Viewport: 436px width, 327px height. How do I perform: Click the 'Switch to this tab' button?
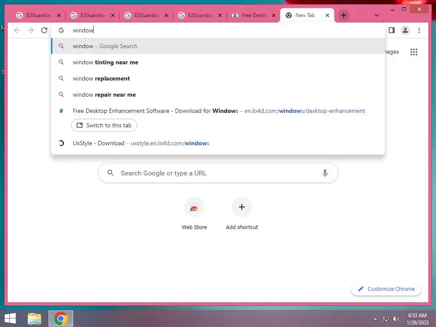[104, 125]
